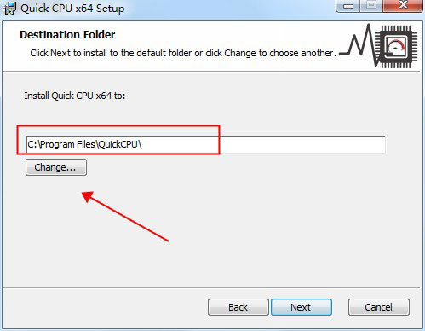Click the disabled maximize window button

point(371,5)
